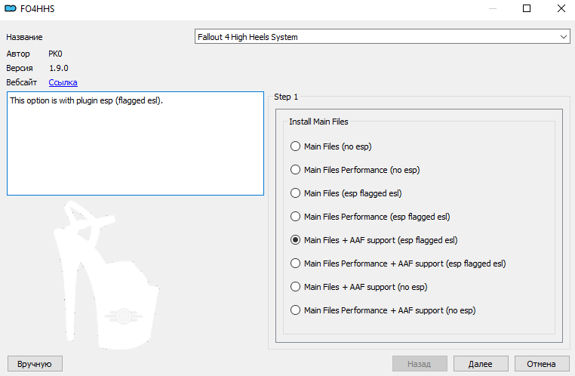
Task: Click the Вручную button
Action: pyautogui.click(x=35, y=364)
